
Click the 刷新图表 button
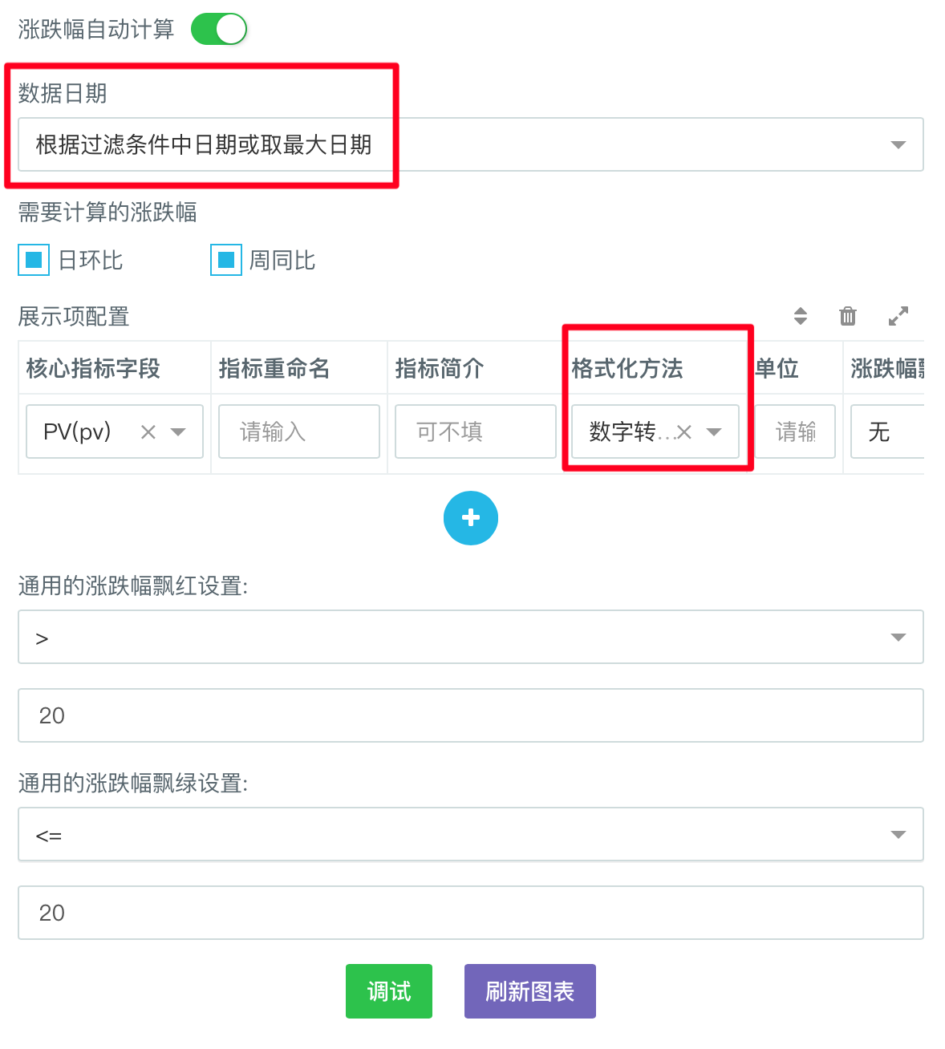point(530,991)
